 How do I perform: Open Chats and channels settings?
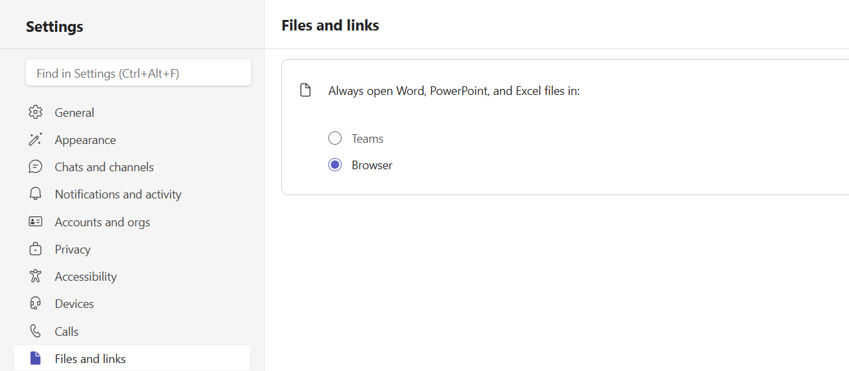coord(132,167)
